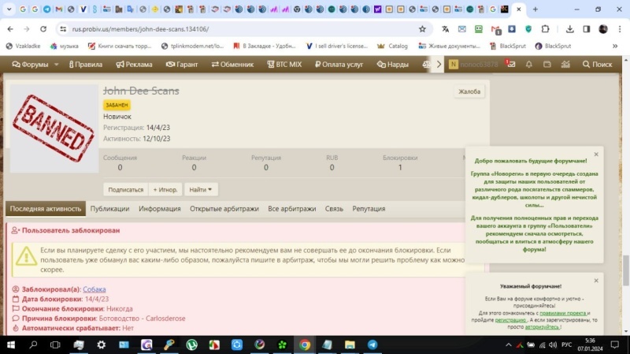Expand the Форумы dropdown arrow
Image resolution: width=630 pixels, height=354 pixels.
tap(56, 65)
